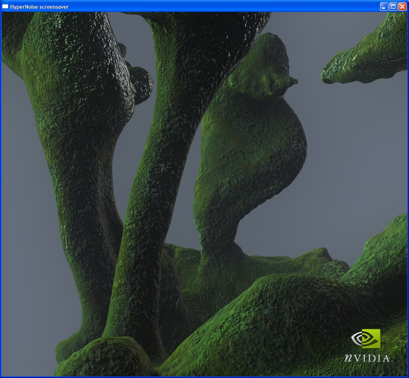Click the HyperNoise screensaver title text
This screenshot has height=378, width=409.
point(39,7)
